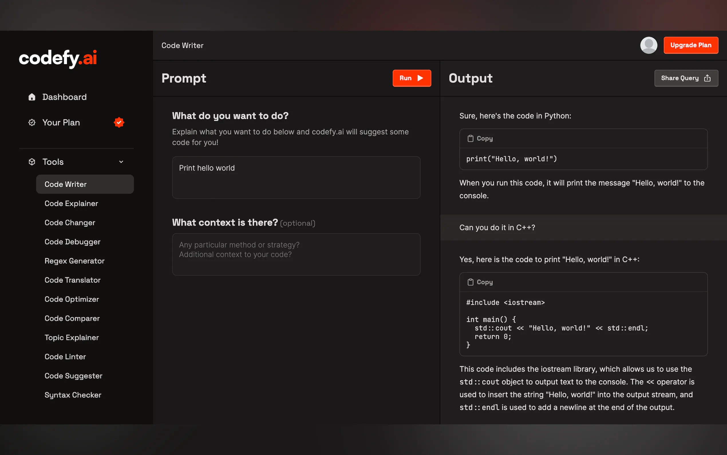Click the red verified badge beside Your Plan
The height and width of the screenshot is (455, 727).
coord(119,122)
